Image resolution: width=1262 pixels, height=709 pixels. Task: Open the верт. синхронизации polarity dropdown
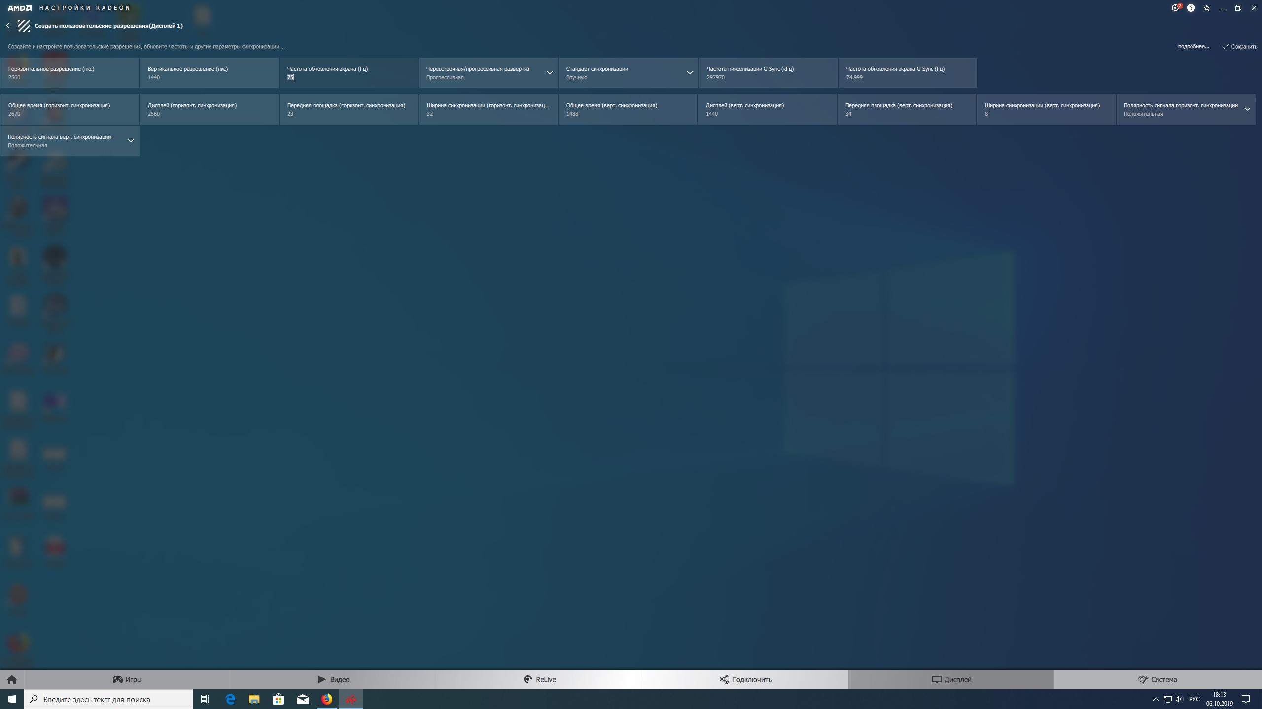click(x=131, y=141)
